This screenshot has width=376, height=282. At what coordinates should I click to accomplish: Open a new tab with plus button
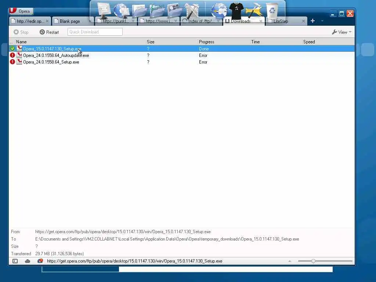(x=312, y=21)
